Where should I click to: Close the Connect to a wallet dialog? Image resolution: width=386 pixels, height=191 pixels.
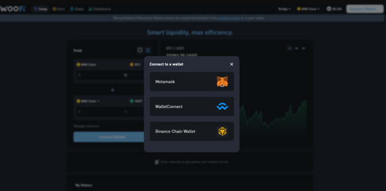[231, 64]
